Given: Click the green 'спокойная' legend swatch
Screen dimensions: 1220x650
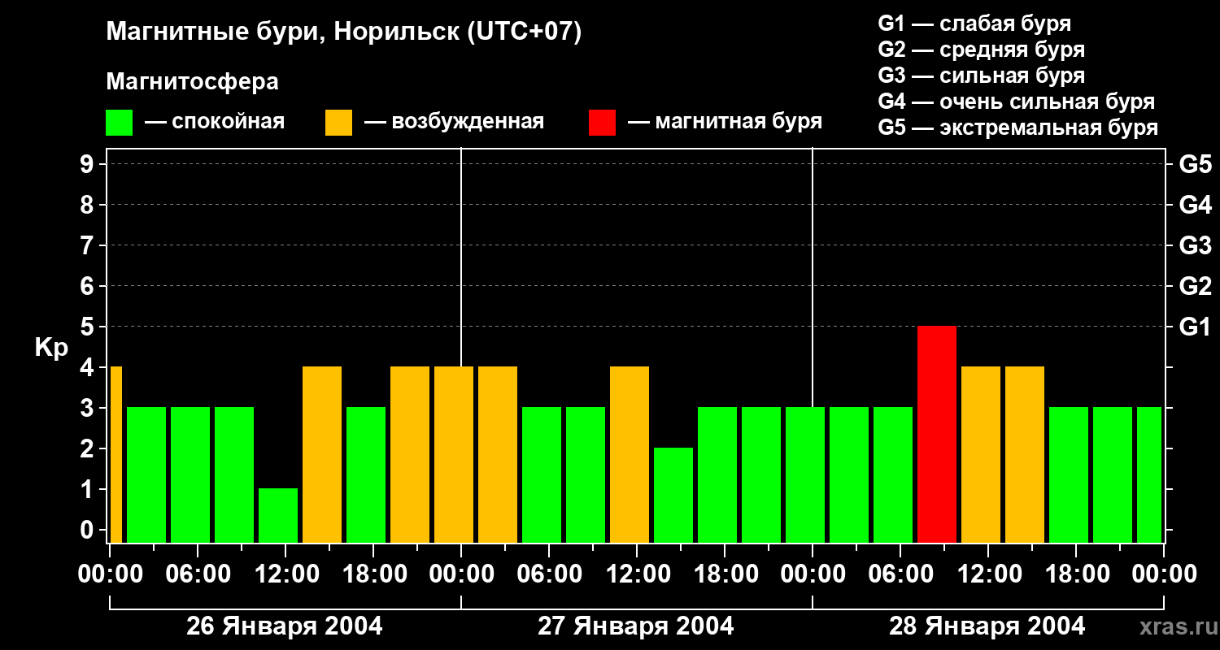Looking at the screenshot, I should [x=119, y=123].
